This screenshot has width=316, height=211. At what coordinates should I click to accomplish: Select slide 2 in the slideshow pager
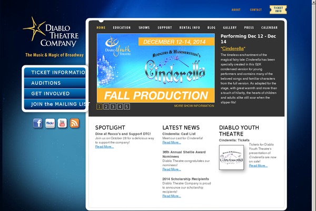pyautogui.click(x=106, y=107)
